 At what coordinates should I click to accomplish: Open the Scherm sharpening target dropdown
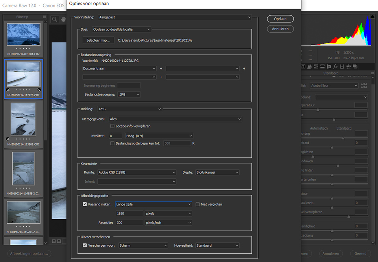pyautogui.click(x=143, y=246)
